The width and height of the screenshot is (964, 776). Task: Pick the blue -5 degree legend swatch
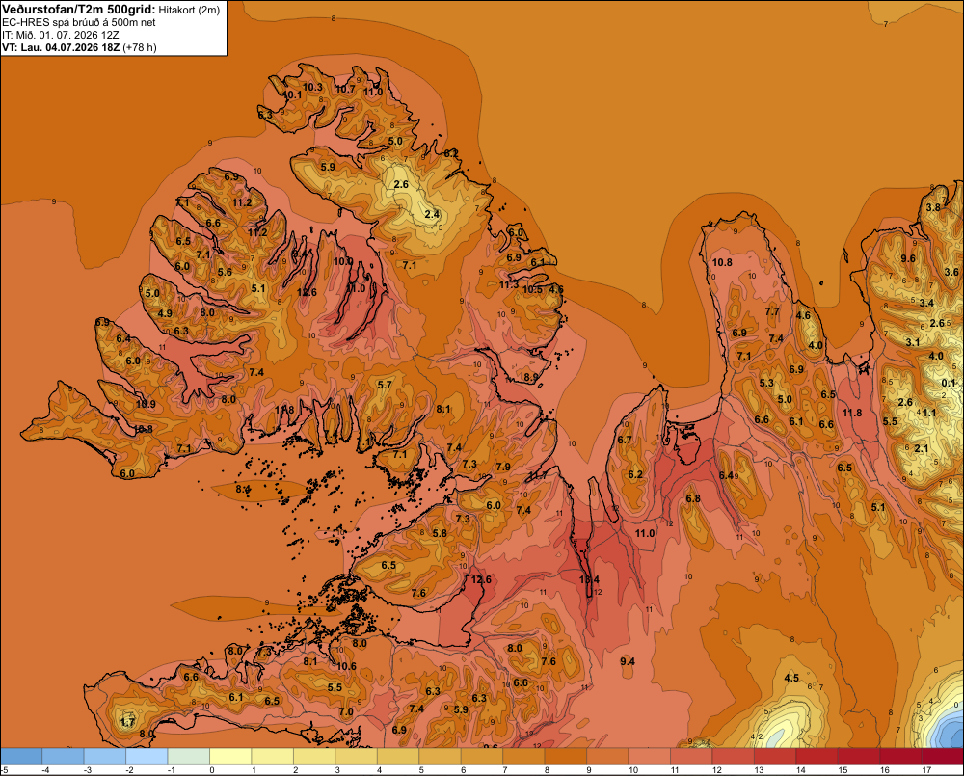click(21, 757)
